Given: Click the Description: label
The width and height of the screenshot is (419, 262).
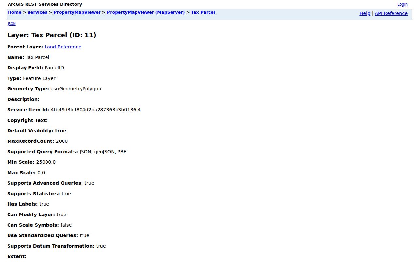Looking at the screenshot, I should 23,99.
